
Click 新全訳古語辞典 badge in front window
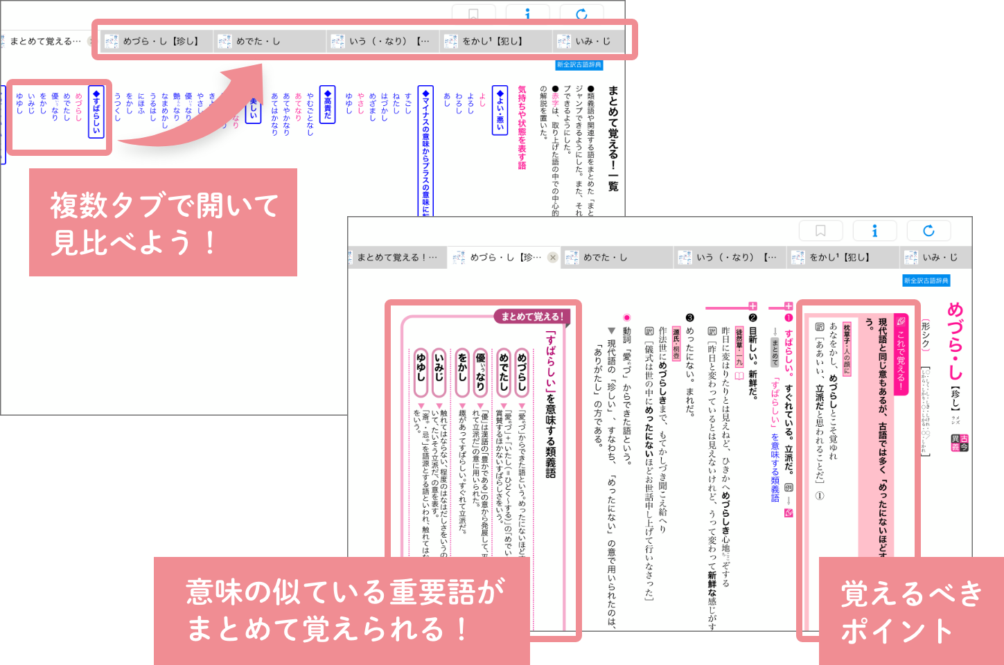[x=926, y=281]
